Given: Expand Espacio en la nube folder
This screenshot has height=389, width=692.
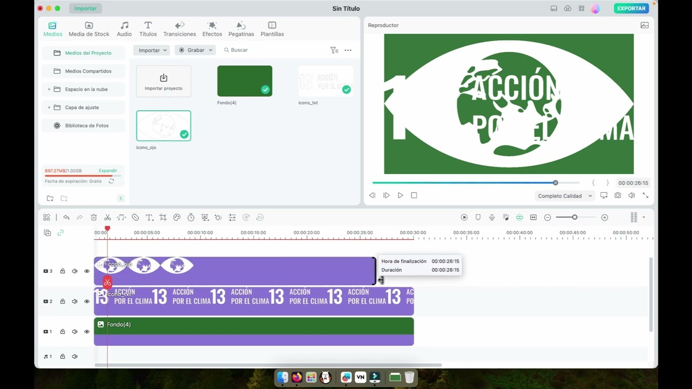Looking at the screenshot, I should pyautogui.click(x=49, y=89).
